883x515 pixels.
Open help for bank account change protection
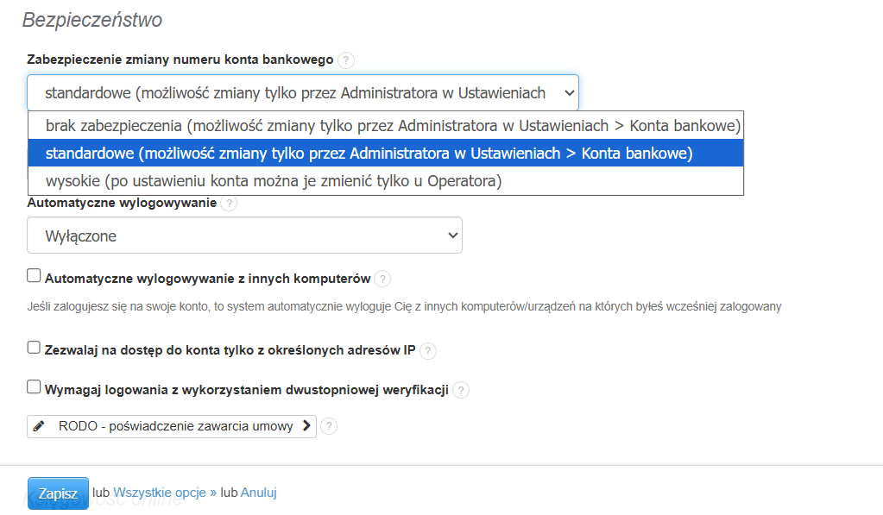click(346, 60)
